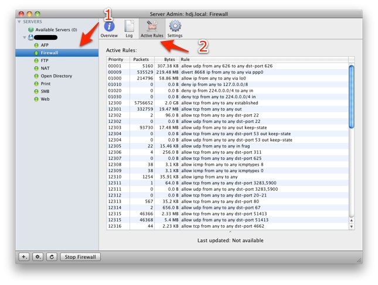Click the add (+) button
This screenshot has height=285, width=378.
point(24,257)
